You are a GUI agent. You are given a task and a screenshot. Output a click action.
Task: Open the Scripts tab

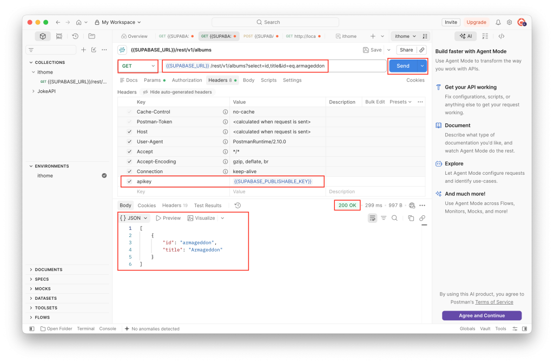pyautogui.click(x=268, y=80)
